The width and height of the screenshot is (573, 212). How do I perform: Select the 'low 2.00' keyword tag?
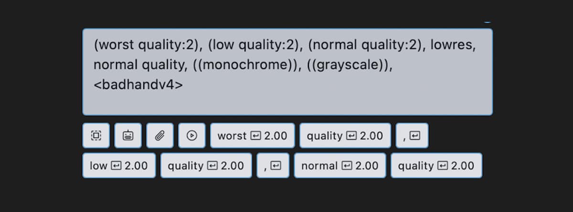click(x=119, y=165)
